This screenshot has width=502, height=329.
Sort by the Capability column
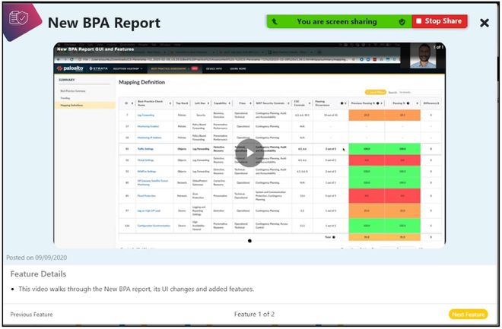[222, 103]
